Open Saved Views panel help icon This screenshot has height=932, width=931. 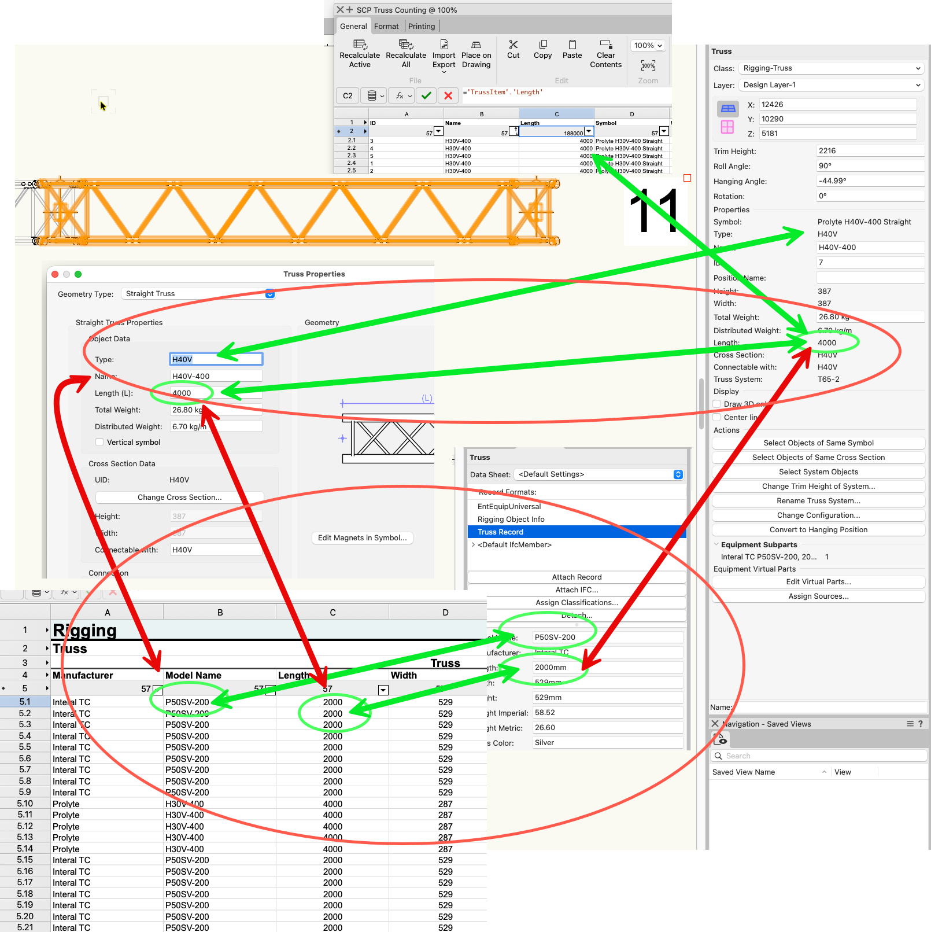point(921,724)
